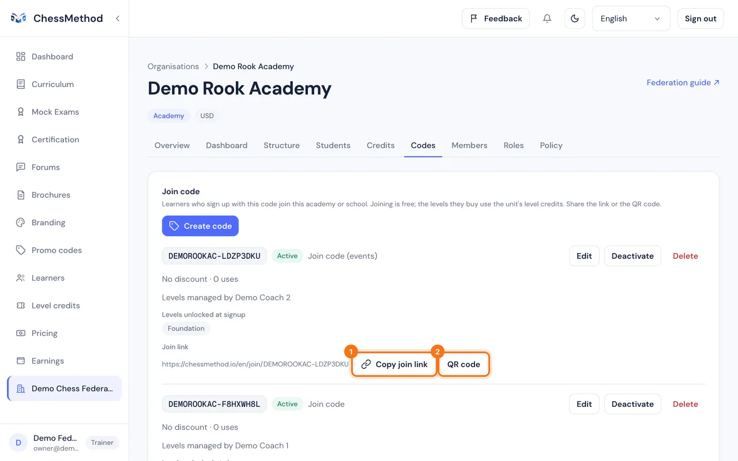The image size is (738, 461).
Task: Deactivate the DEMOROOKAC-F8HXWH8L code
Action: (x=632, y=404)
